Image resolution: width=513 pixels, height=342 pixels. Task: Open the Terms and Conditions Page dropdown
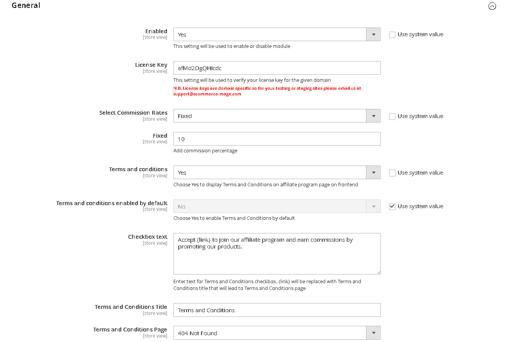click(x=270, y=333)
